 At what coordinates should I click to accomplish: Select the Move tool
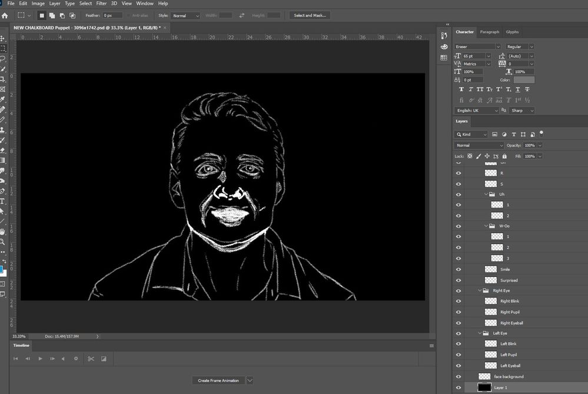3,39
